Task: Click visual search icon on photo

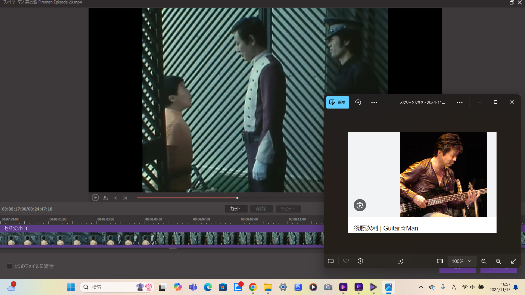Action: point(360,205)
